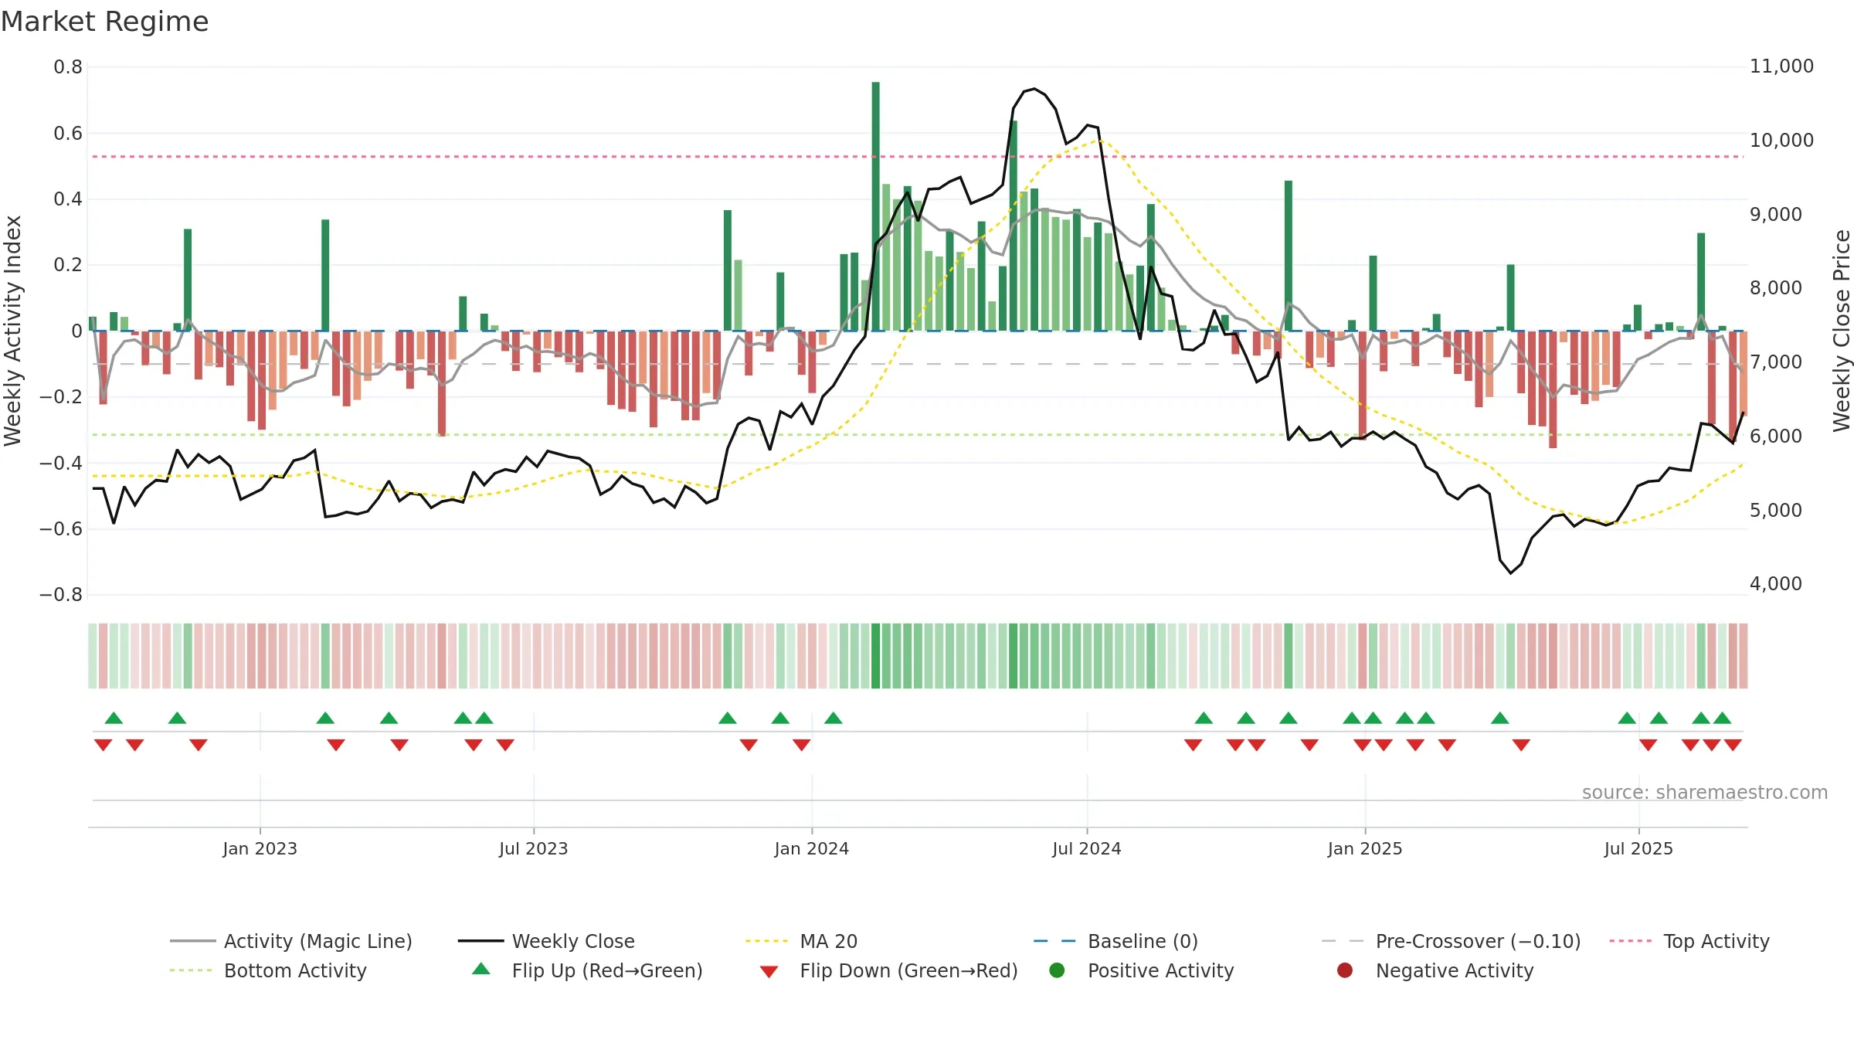Click the Market Regime chart title
The image size is (1854, 1043).
coord(105,22)
